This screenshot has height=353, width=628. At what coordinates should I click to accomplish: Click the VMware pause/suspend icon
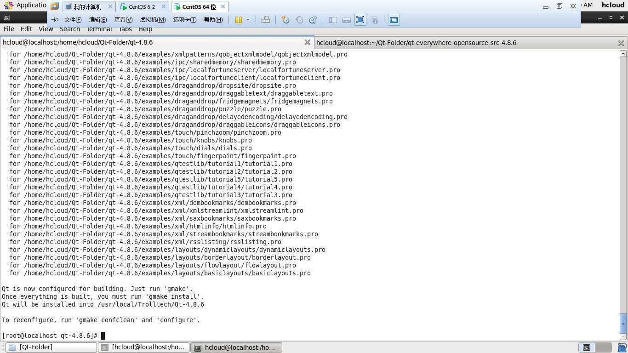[239, 20]
